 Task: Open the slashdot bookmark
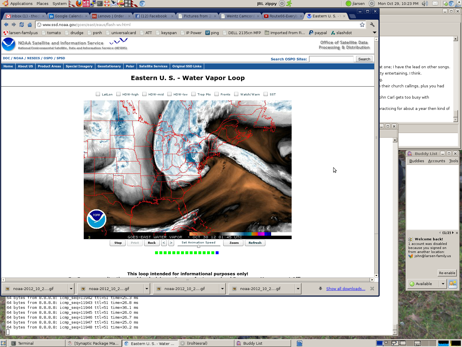(342, 33)
